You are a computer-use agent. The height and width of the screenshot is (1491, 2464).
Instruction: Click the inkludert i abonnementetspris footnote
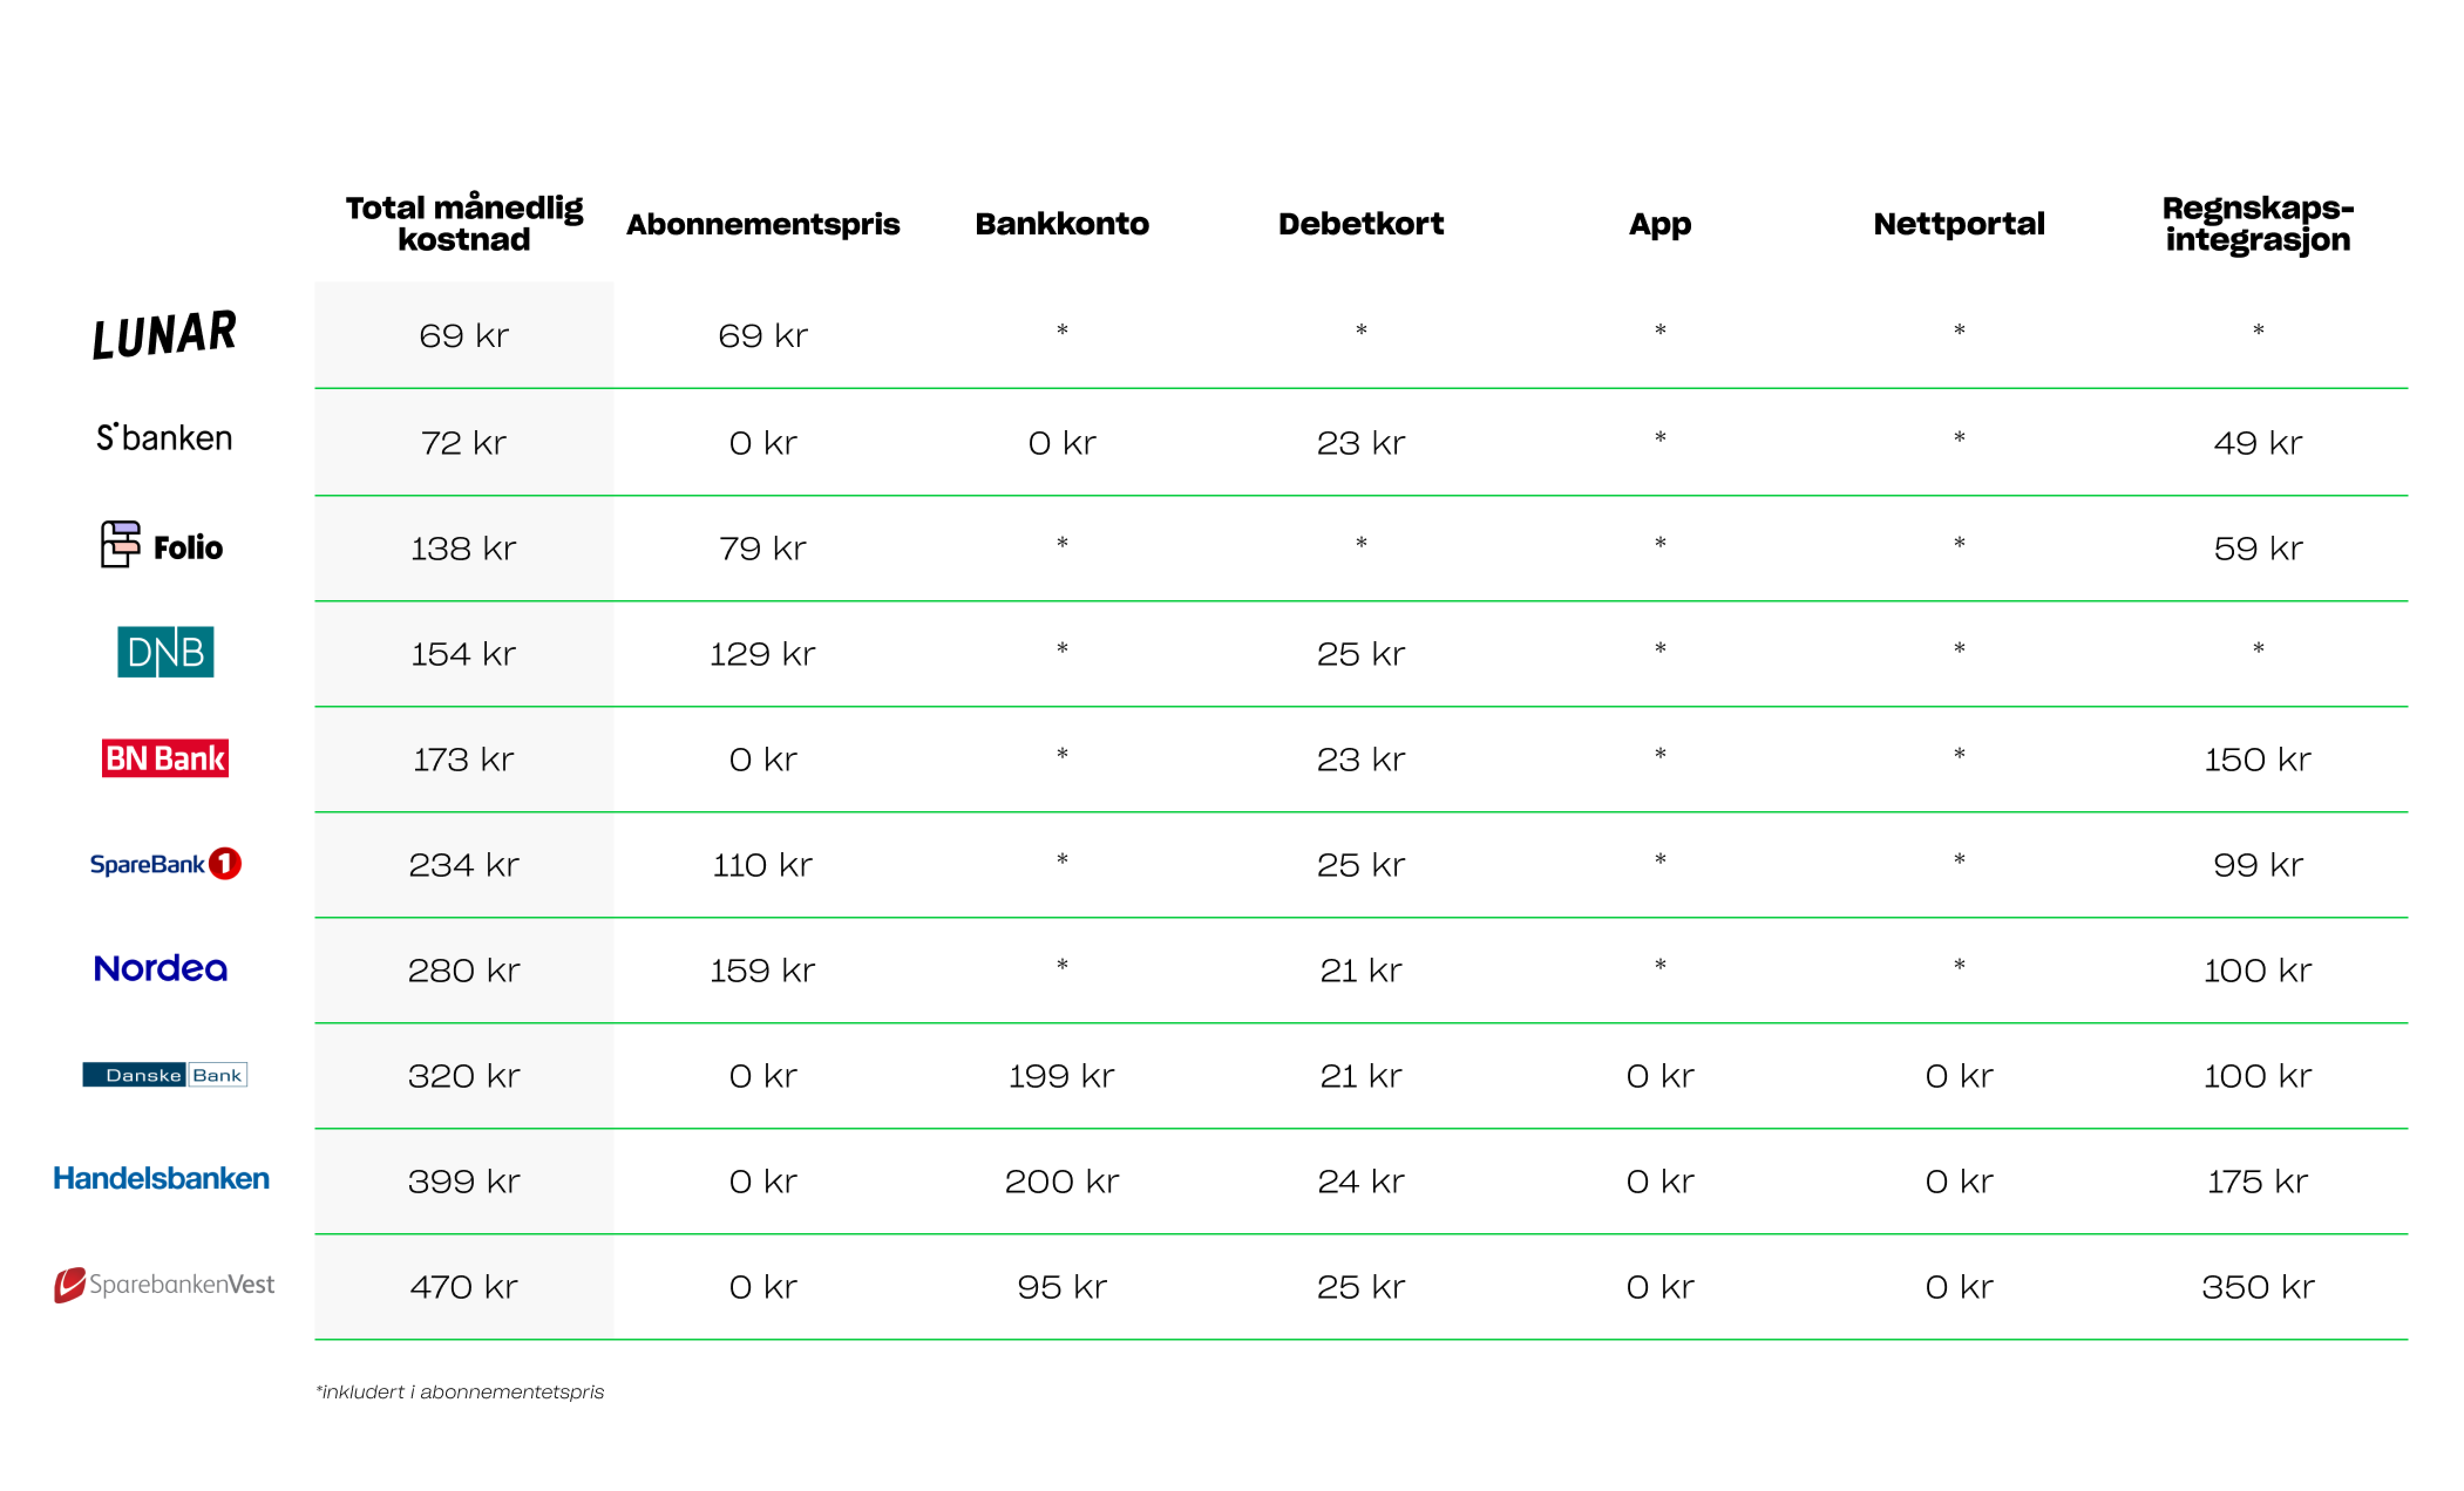point(460,1392)
